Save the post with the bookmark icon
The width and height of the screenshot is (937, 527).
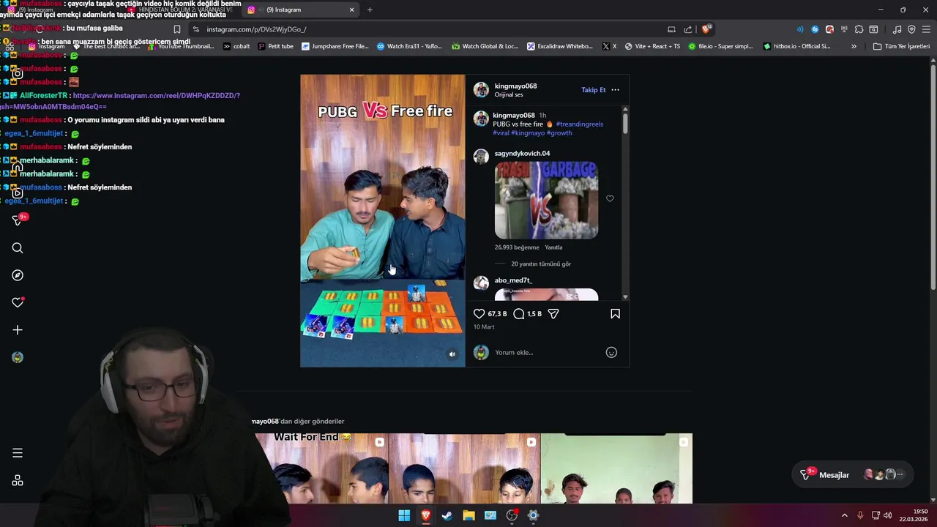coord(615,313)
